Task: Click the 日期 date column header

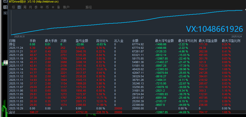Action: [x=12, y=41]
